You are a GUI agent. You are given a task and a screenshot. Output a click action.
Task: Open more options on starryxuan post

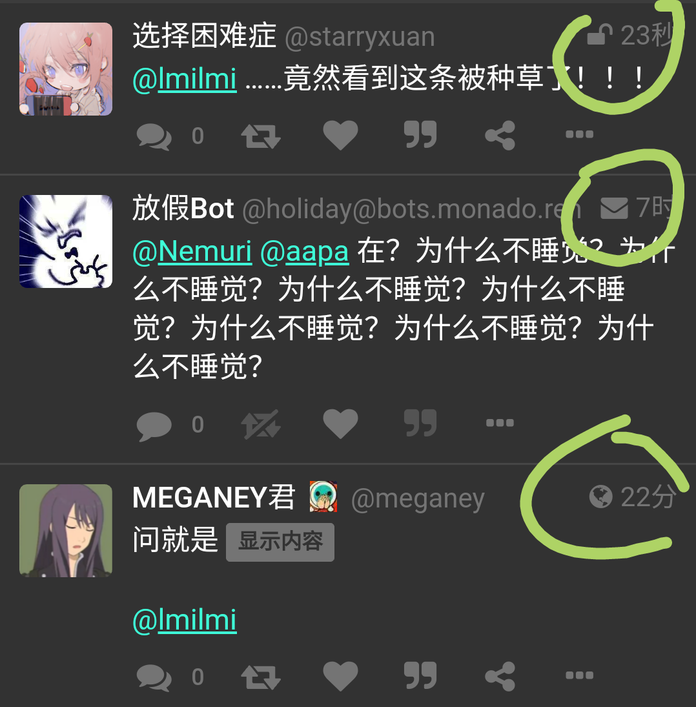tap(579, 134)
